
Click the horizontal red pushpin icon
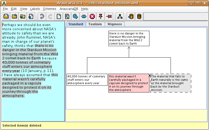coord(109,16)
